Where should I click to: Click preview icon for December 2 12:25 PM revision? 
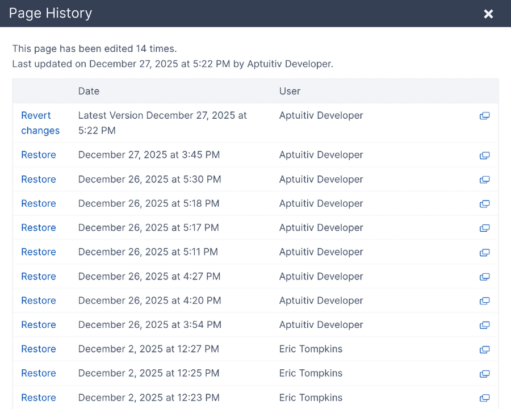pyautogui.click(x=484, y=374)
